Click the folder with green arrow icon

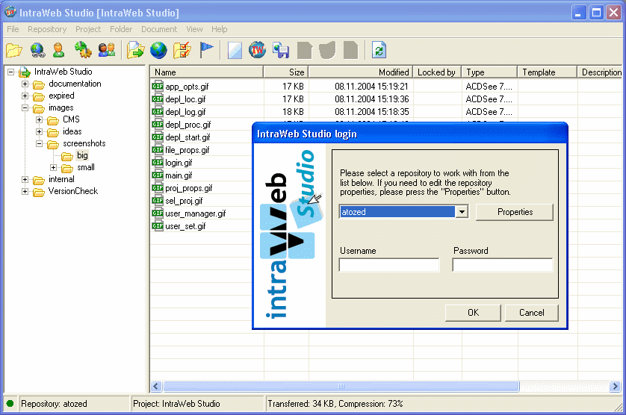pos(136,50)
